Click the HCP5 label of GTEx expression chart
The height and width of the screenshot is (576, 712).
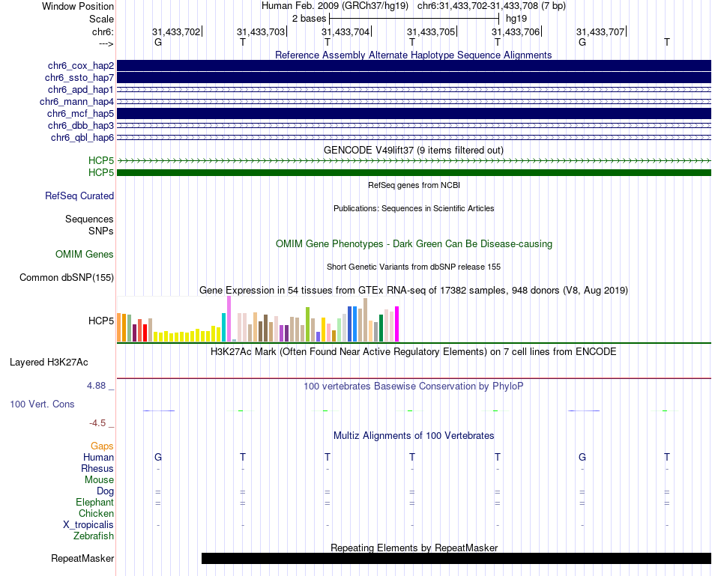click(101, 321)
